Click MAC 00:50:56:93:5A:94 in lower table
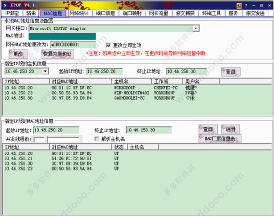The width and height of the screenshot is (274, 216). pyautogui.click(x=72, y=169)
